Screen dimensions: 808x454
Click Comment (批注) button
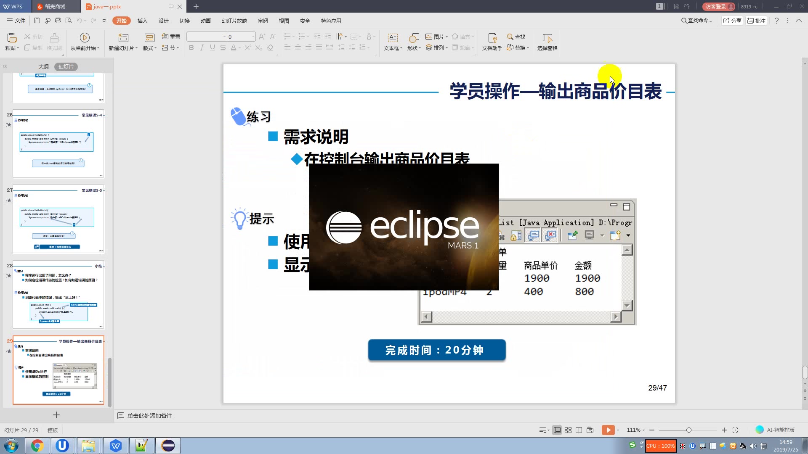click(757, 21)
